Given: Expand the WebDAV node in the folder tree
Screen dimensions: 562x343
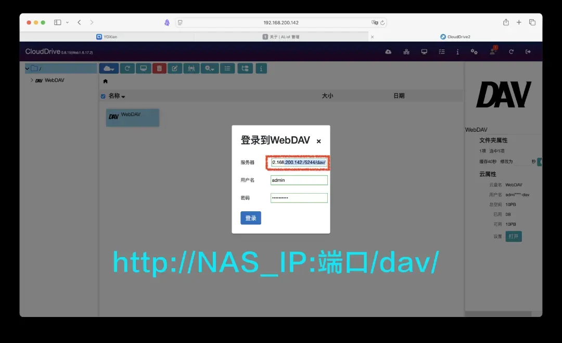Looking at the screenshot, I should point(32,80).
